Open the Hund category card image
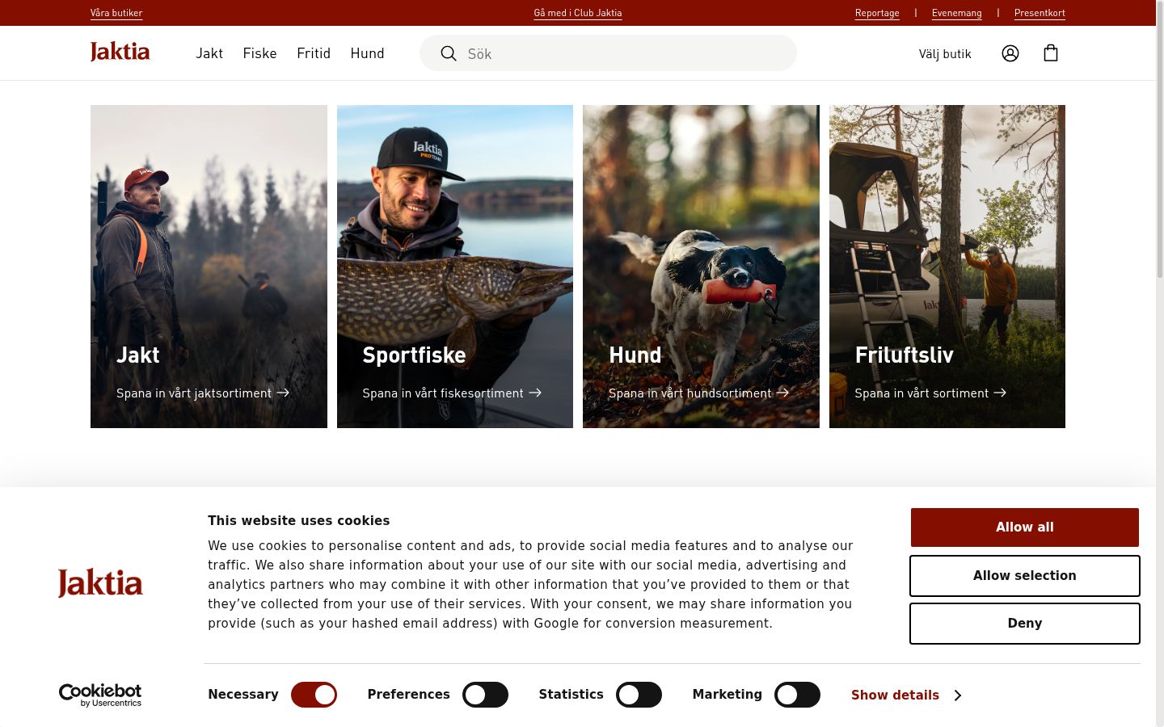The height and width of the screenshot is (727, 1164). click(701, 267)
